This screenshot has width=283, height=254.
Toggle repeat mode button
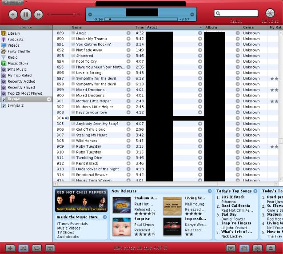point(37,248)
